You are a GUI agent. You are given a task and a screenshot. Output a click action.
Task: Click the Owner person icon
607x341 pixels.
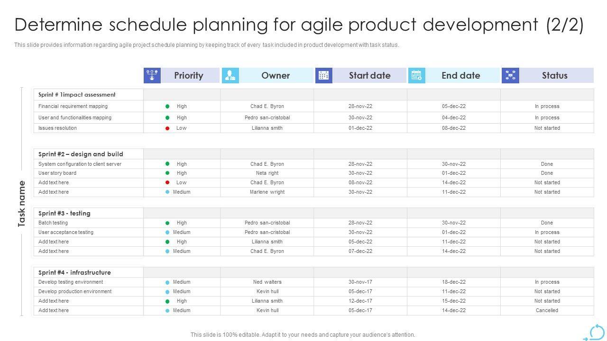click(230, 76)
